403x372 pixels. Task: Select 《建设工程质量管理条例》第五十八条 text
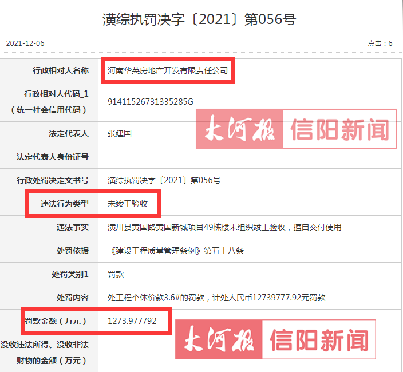coord(176,251)
